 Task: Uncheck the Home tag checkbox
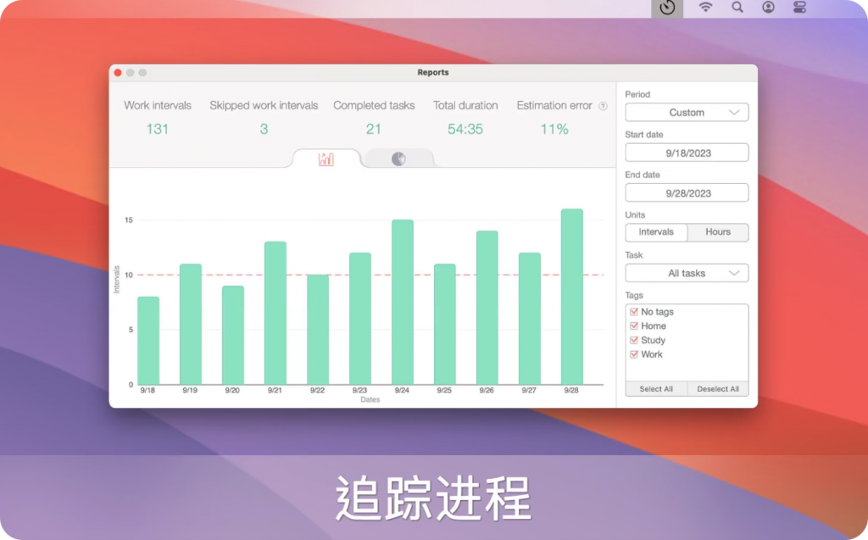click(634, 326)
